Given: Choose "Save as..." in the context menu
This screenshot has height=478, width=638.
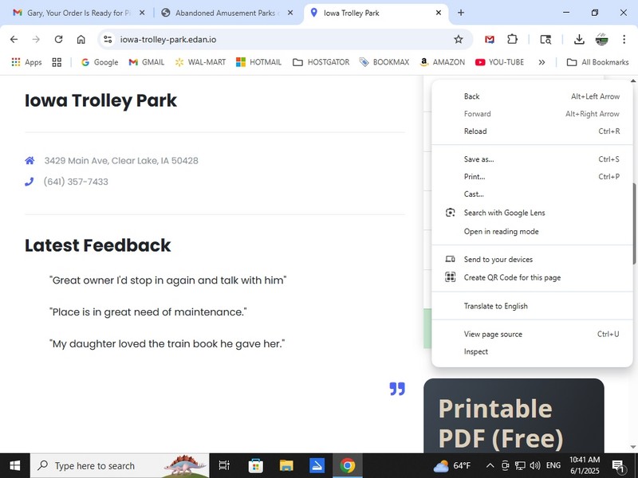Looking at the screenshot, I should click(478, 159).
